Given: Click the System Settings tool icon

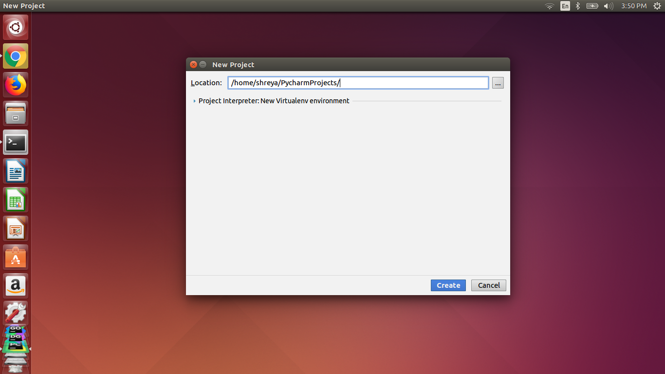Looking at the screenshot, I should click(15, 312).
